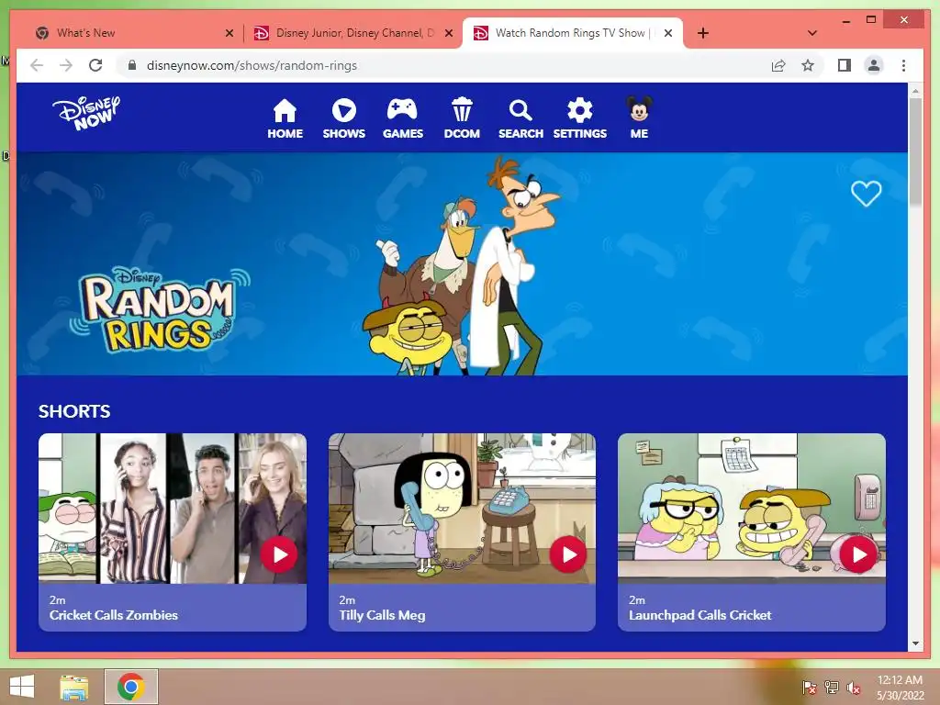Open the Mickey ME profile
Screen dimensions: 940x705
pos(639,118)
